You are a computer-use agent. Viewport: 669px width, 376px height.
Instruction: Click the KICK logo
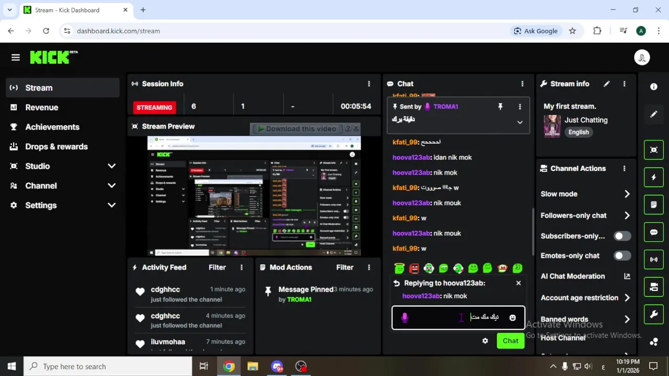pos(53,57)
